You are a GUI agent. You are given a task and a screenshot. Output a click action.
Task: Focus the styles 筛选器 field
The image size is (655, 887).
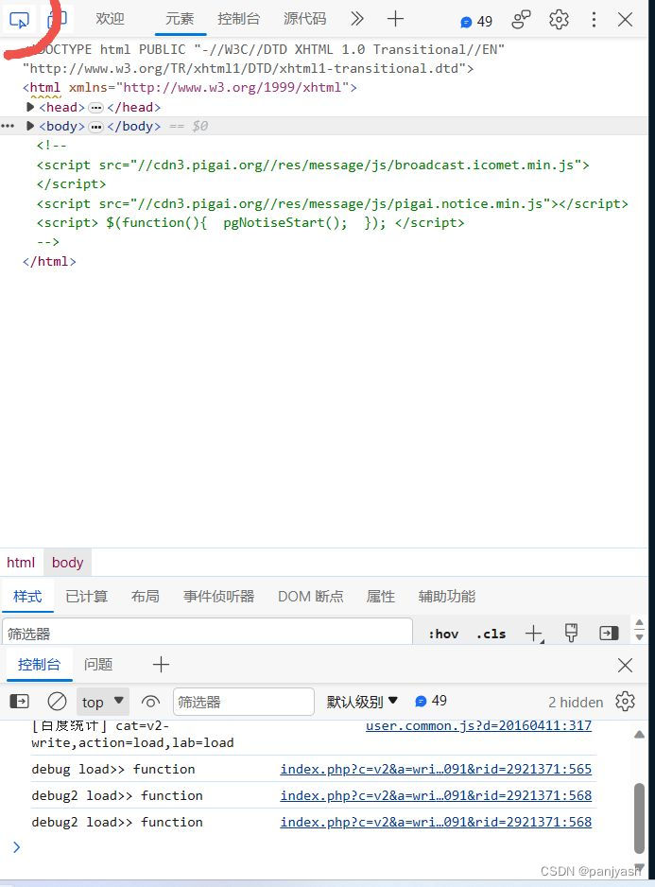click(207, 633)
